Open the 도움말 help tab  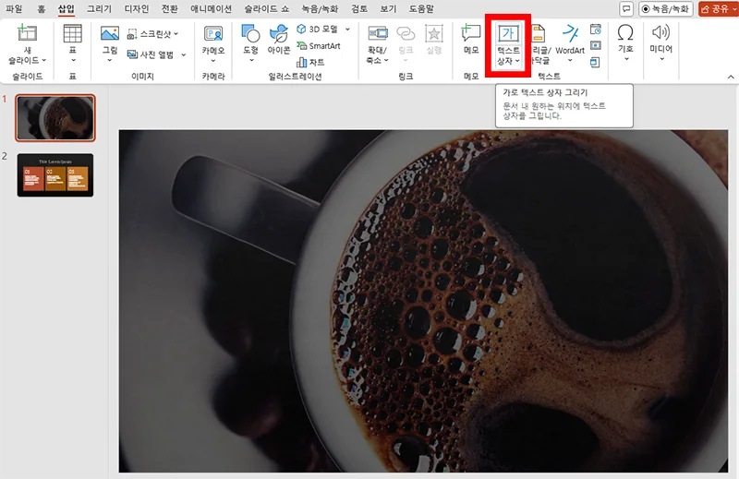(421, 9)
